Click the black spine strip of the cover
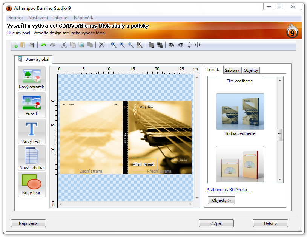 click(125, 137)
